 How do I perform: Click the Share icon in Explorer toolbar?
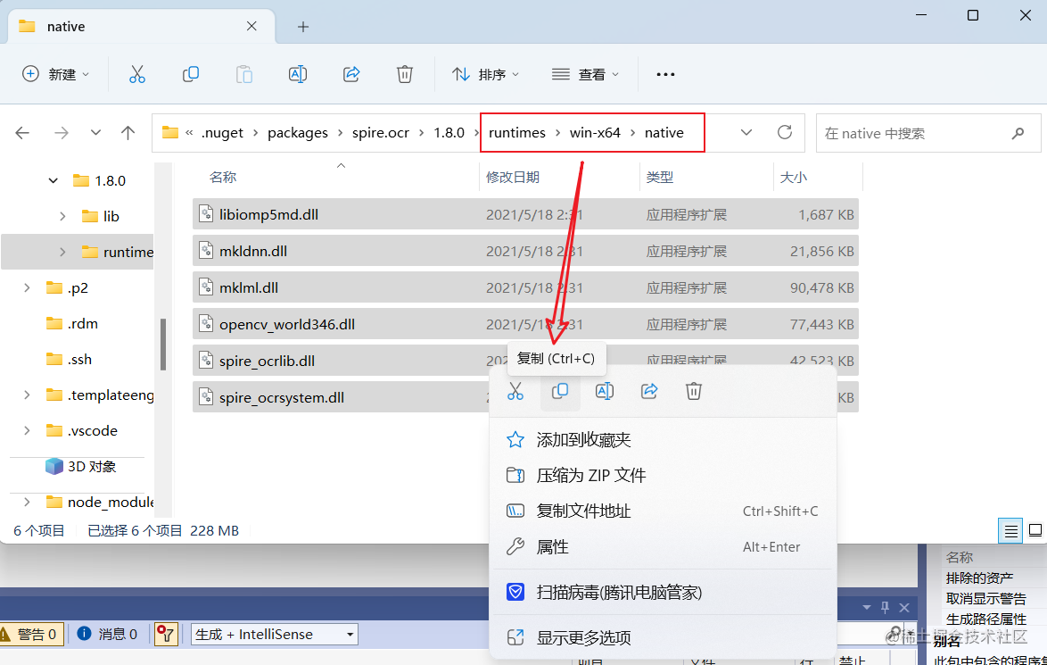click(x=351, y=74)
